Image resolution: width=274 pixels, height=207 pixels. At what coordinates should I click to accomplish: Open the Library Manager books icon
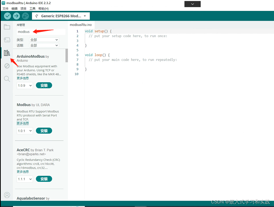[x=7, y=53]
